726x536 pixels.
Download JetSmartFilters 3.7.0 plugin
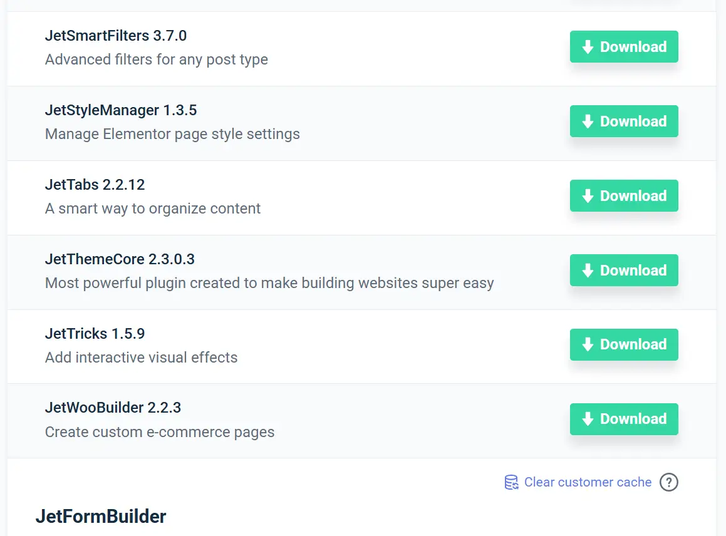click(x=624, y=47)
